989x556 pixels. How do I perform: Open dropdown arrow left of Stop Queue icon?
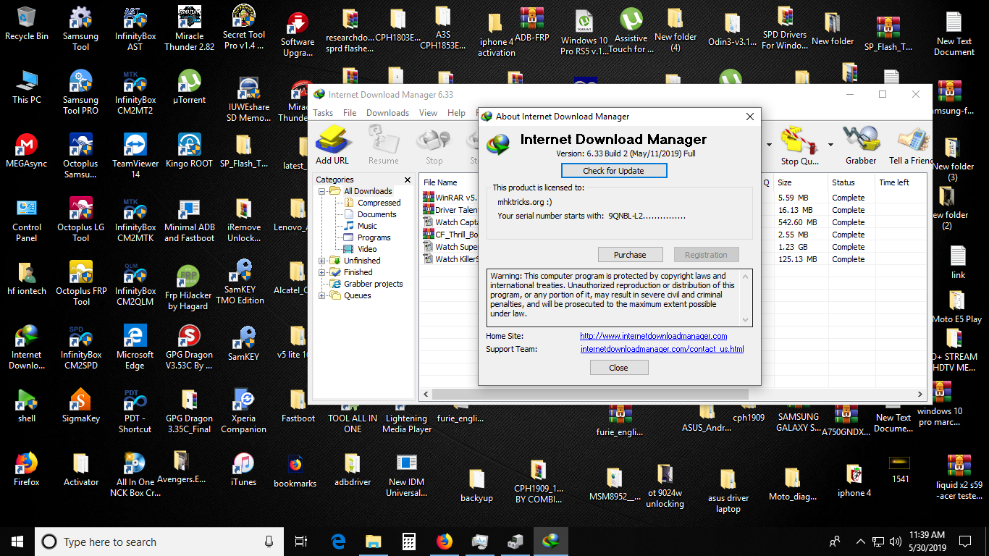pos(767,144)
